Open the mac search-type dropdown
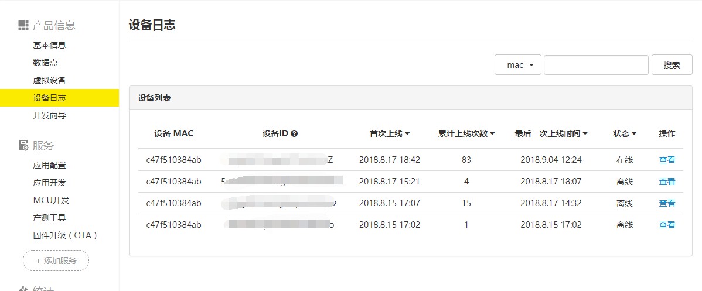 (517, 65)
